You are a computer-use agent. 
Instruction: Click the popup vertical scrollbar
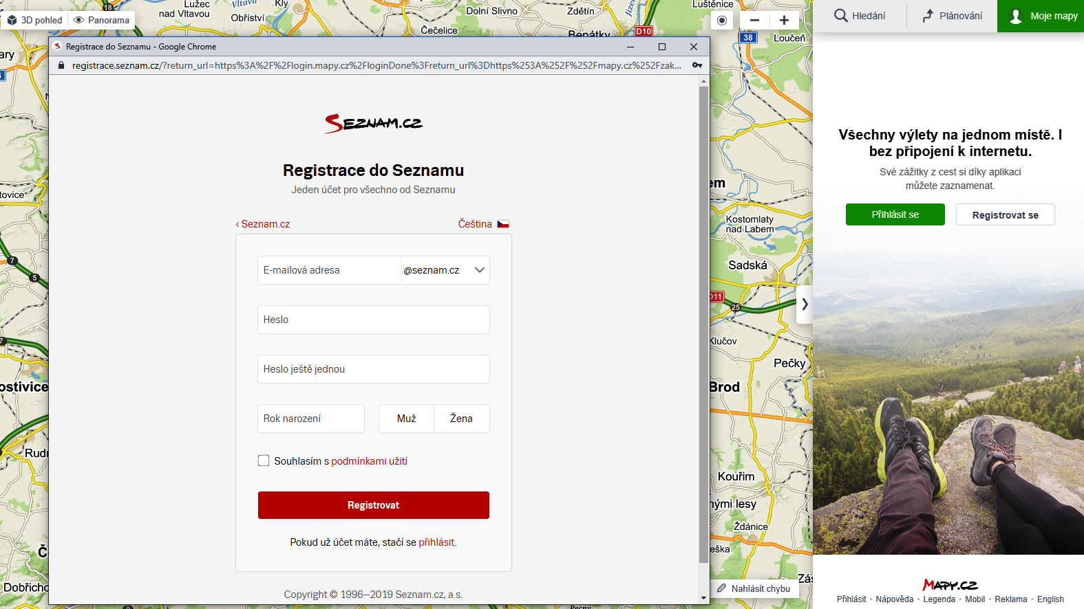point(703,323)
